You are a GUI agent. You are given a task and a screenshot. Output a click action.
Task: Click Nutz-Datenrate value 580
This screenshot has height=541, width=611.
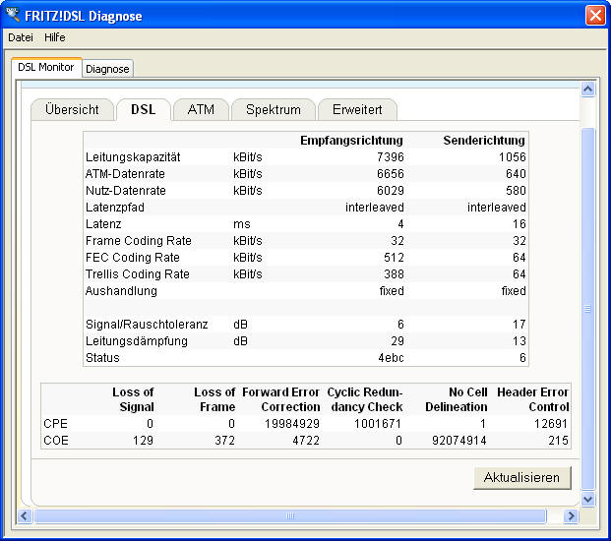[516, 191]
